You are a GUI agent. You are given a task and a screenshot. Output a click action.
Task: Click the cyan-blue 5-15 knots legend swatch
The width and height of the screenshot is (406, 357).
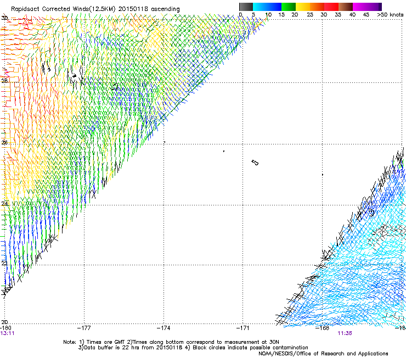pyautogui.click(x=267, y=7)
